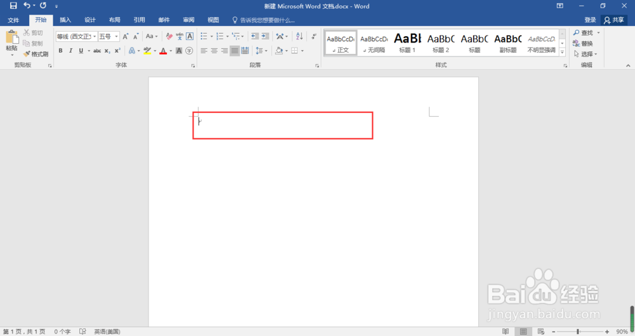
Task: Open the font size dropdown (五号)
Action: (x=116, y=36)
